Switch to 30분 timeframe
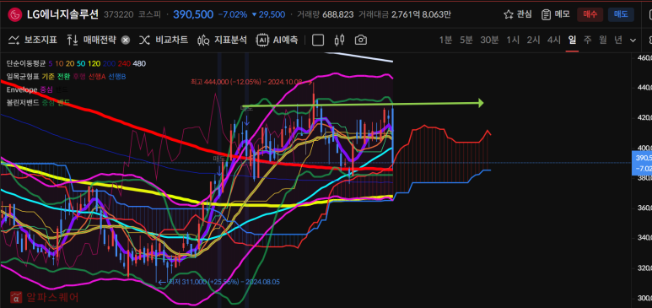Viewport: 652px width, 308px height. pyautogui.click(x=489, y=40)
